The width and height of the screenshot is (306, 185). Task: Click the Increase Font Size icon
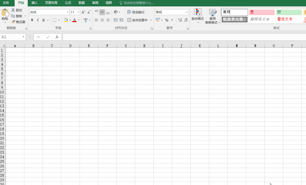83,12
